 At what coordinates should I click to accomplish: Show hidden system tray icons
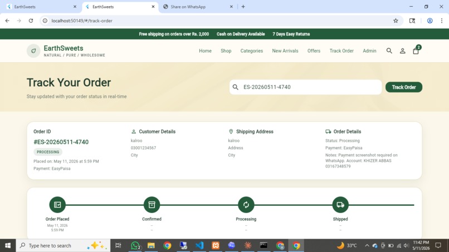coord(367,245)
